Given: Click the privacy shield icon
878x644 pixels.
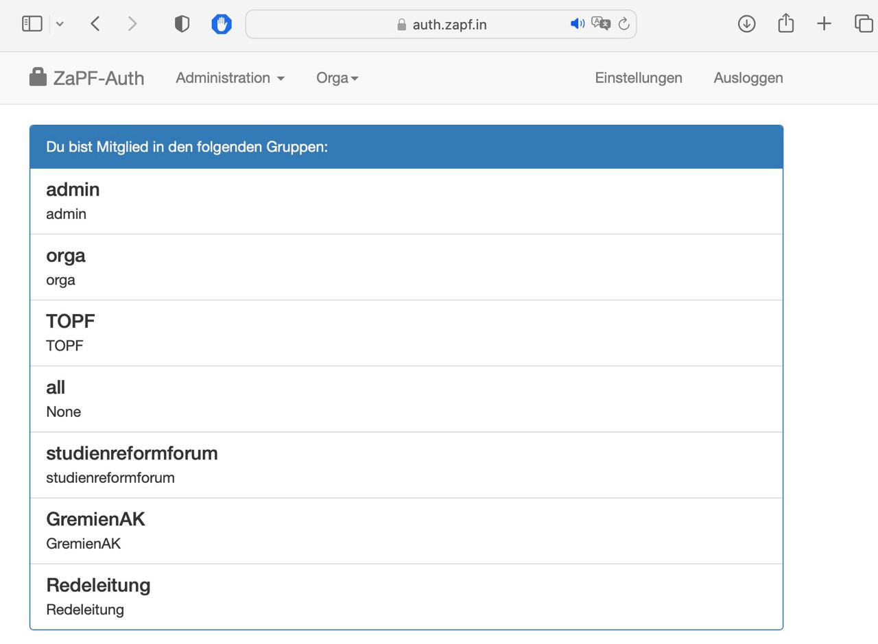Looking at the screenshot, I should tap(182, 24).
